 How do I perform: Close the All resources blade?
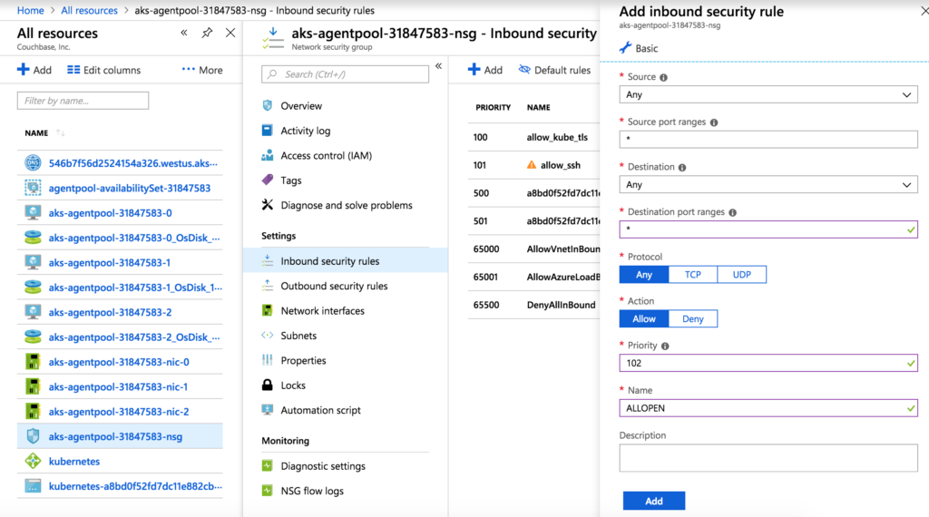click(230, 34)
